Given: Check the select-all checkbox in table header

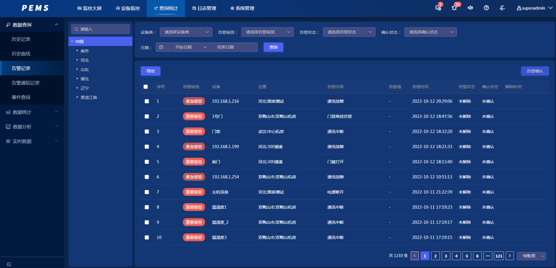Looking at the screenshot, I should [146, 87].
